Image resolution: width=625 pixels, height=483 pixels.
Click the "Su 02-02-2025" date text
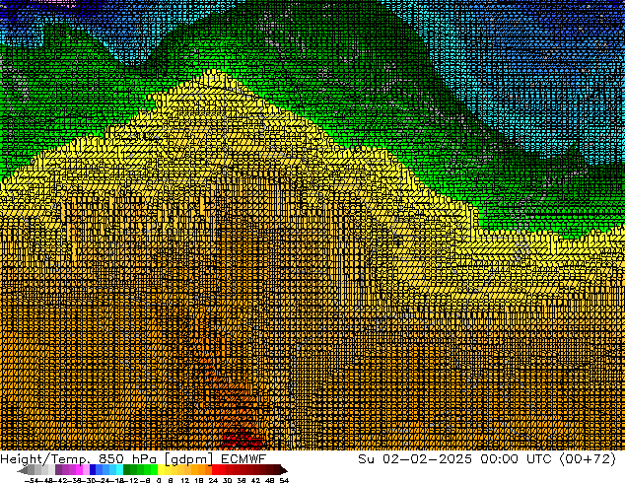[415, 459]
